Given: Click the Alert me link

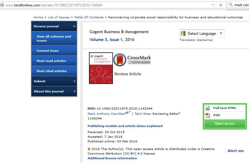Looking at the screenshot, I should click(236, 151).
